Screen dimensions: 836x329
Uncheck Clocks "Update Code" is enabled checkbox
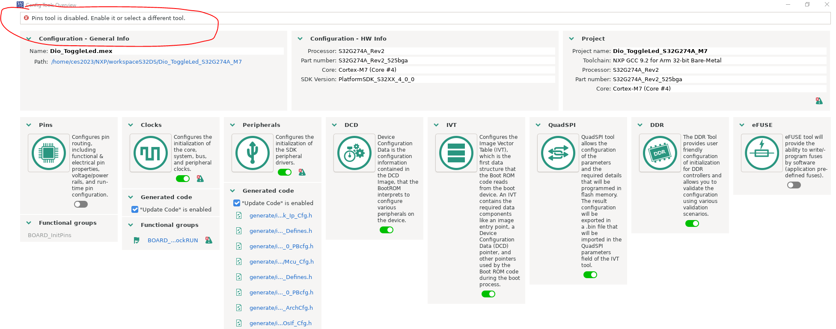pyautogui.click(x=135, y=209)
